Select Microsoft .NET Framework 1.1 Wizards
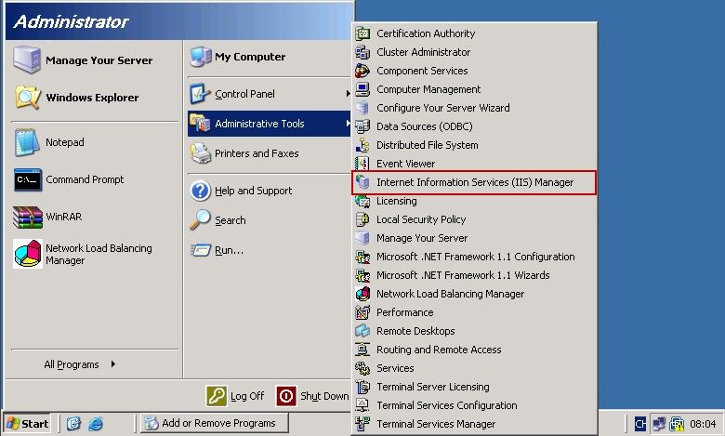 pyautogui.click(x=474, y=275)
